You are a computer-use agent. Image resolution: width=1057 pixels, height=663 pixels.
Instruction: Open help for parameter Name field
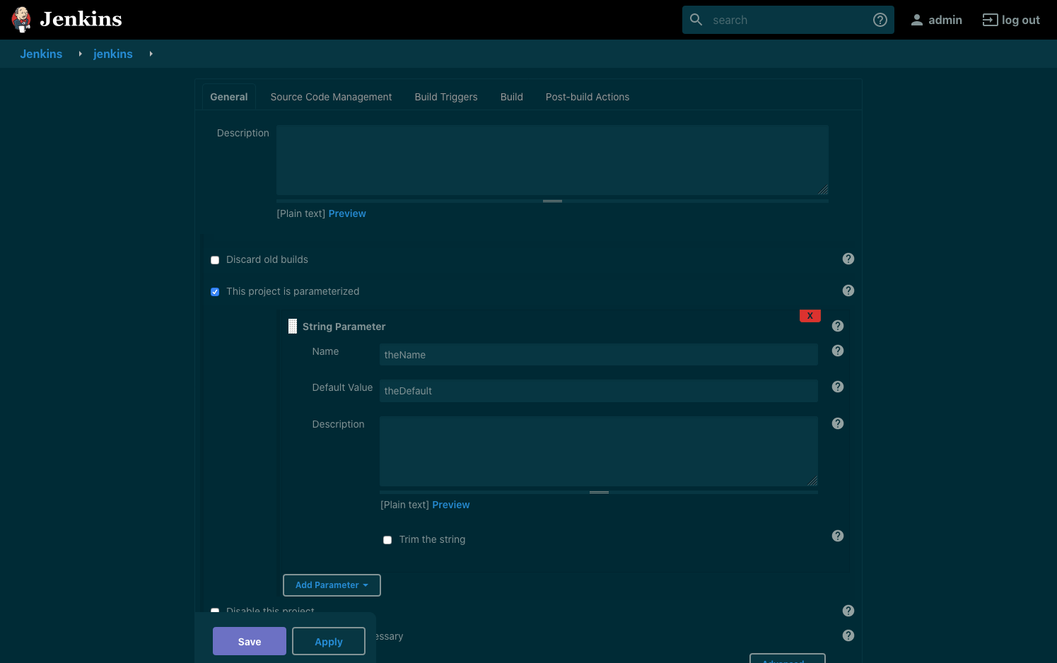pyautogui.click(x=838, y=351)
